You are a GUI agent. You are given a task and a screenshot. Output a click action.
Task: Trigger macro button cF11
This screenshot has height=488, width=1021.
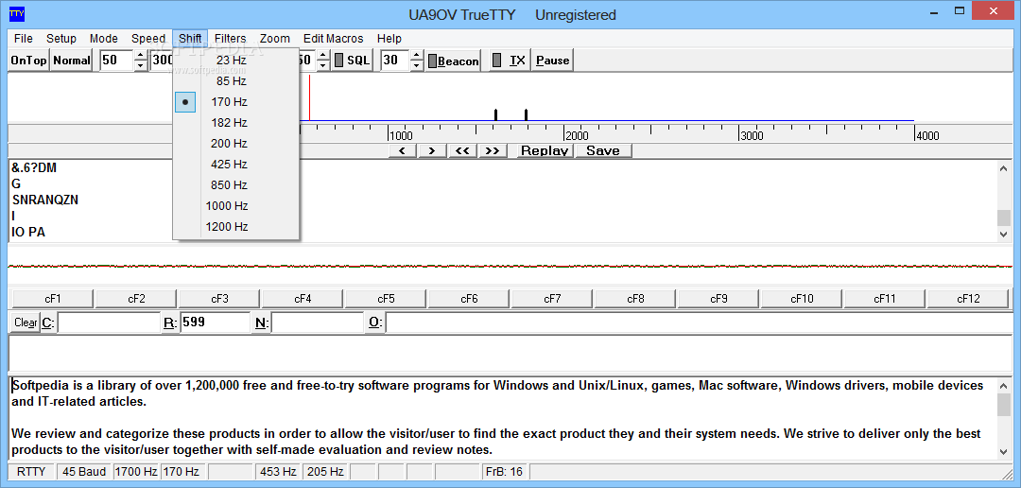(885, 299)
